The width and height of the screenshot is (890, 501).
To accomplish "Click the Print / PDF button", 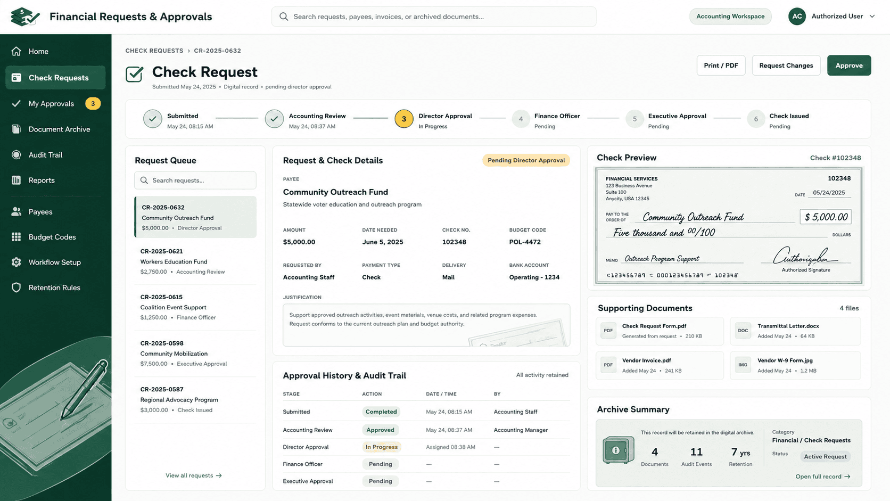I will click(x=721, y=65).
